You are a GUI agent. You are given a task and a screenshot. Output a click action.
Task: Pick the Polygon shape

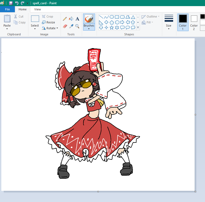click(128, 17)
